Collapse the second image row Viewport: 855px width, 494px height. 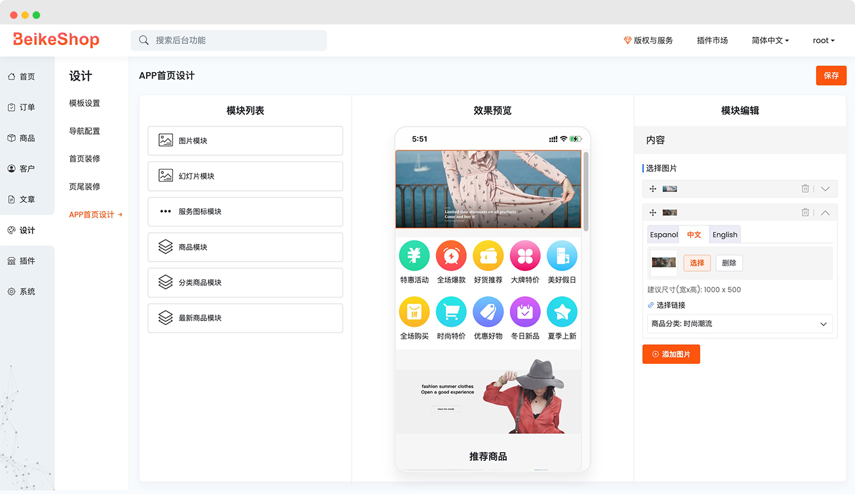pos(825,213)
